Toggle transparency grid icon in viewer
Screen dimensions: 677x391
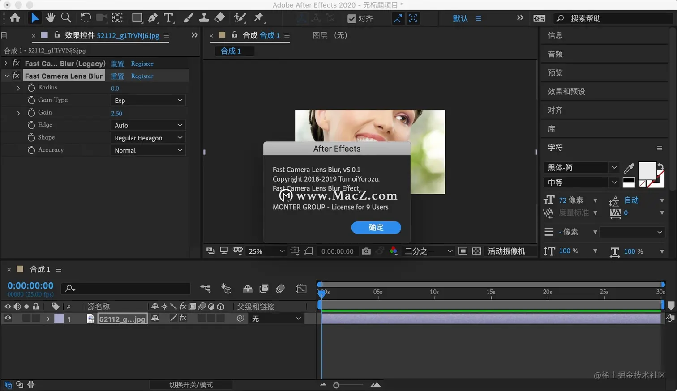point(477,251)
